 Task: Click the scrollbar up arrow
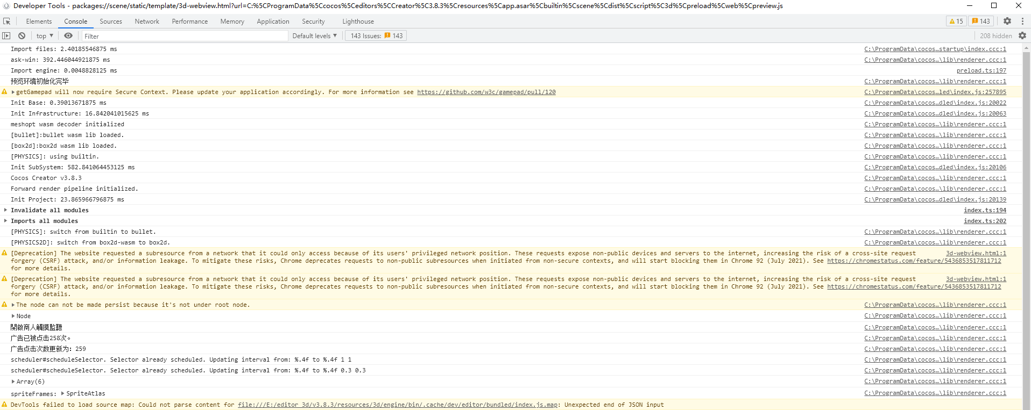[1027, 47]
